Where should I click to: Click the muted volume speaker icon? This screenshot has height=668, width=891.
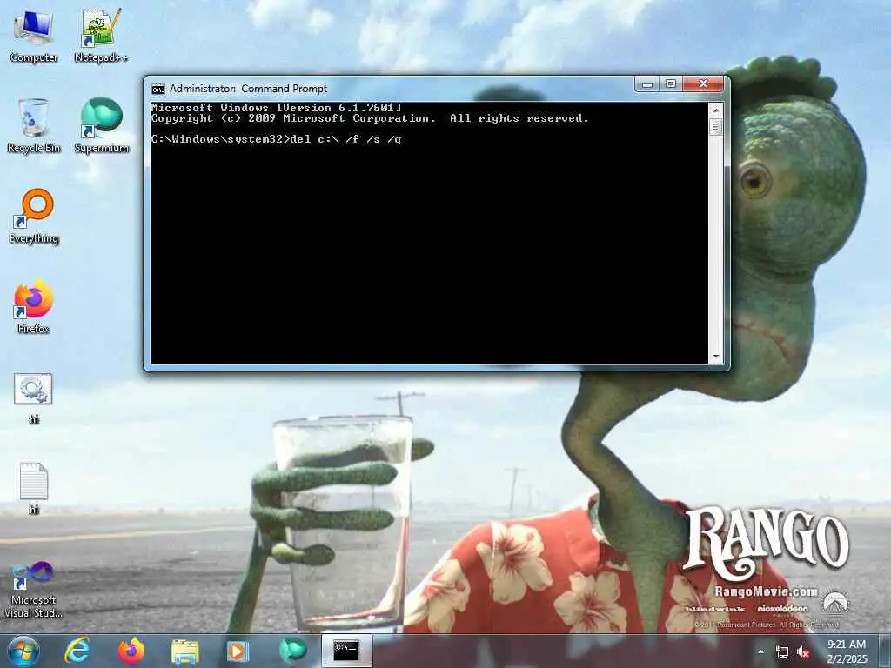[803, 652]
